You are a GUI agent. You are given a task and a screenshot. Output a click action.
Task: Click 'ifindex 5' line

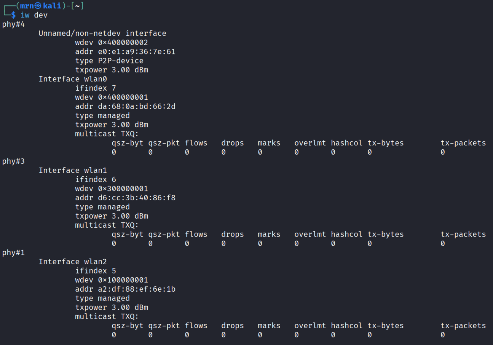click(x=96, y=271)
